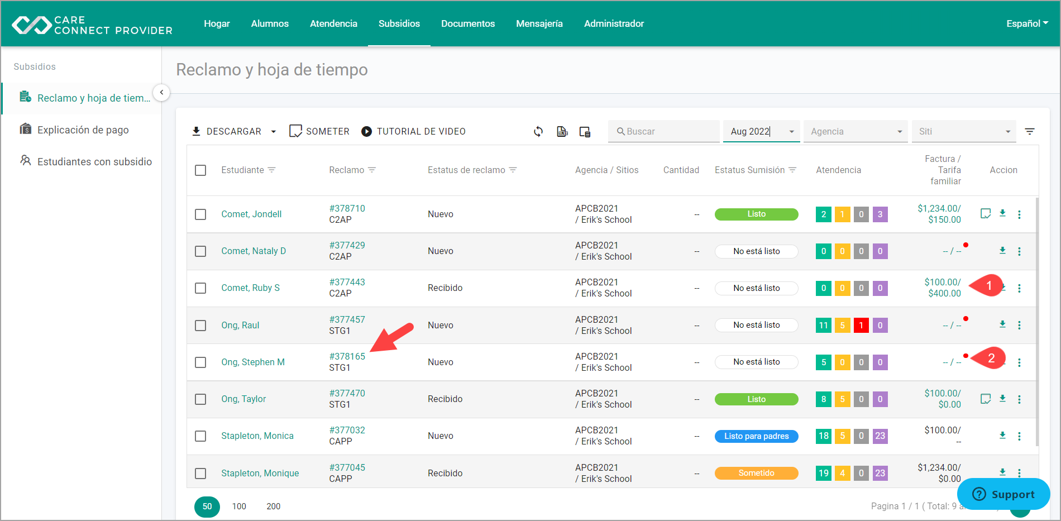Open more actions for Comet, Jondell
Viewport: 1061px width, 521px height.
1019,214
